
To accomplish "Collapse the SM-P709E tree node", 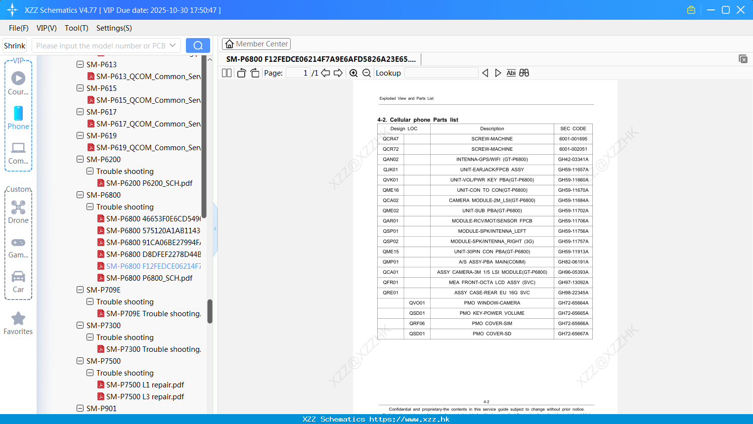I will [80, 290].
